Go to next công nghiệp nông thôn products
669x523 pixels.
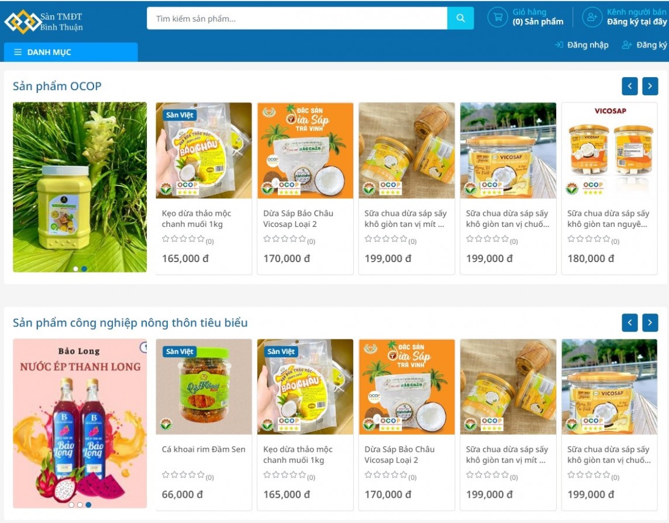[650, 323]
